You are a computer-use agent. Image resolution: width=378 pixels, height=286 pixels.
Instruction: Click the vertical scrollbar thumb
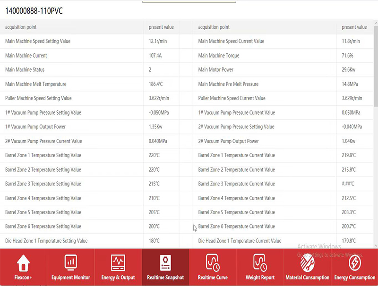pos(376,66)
